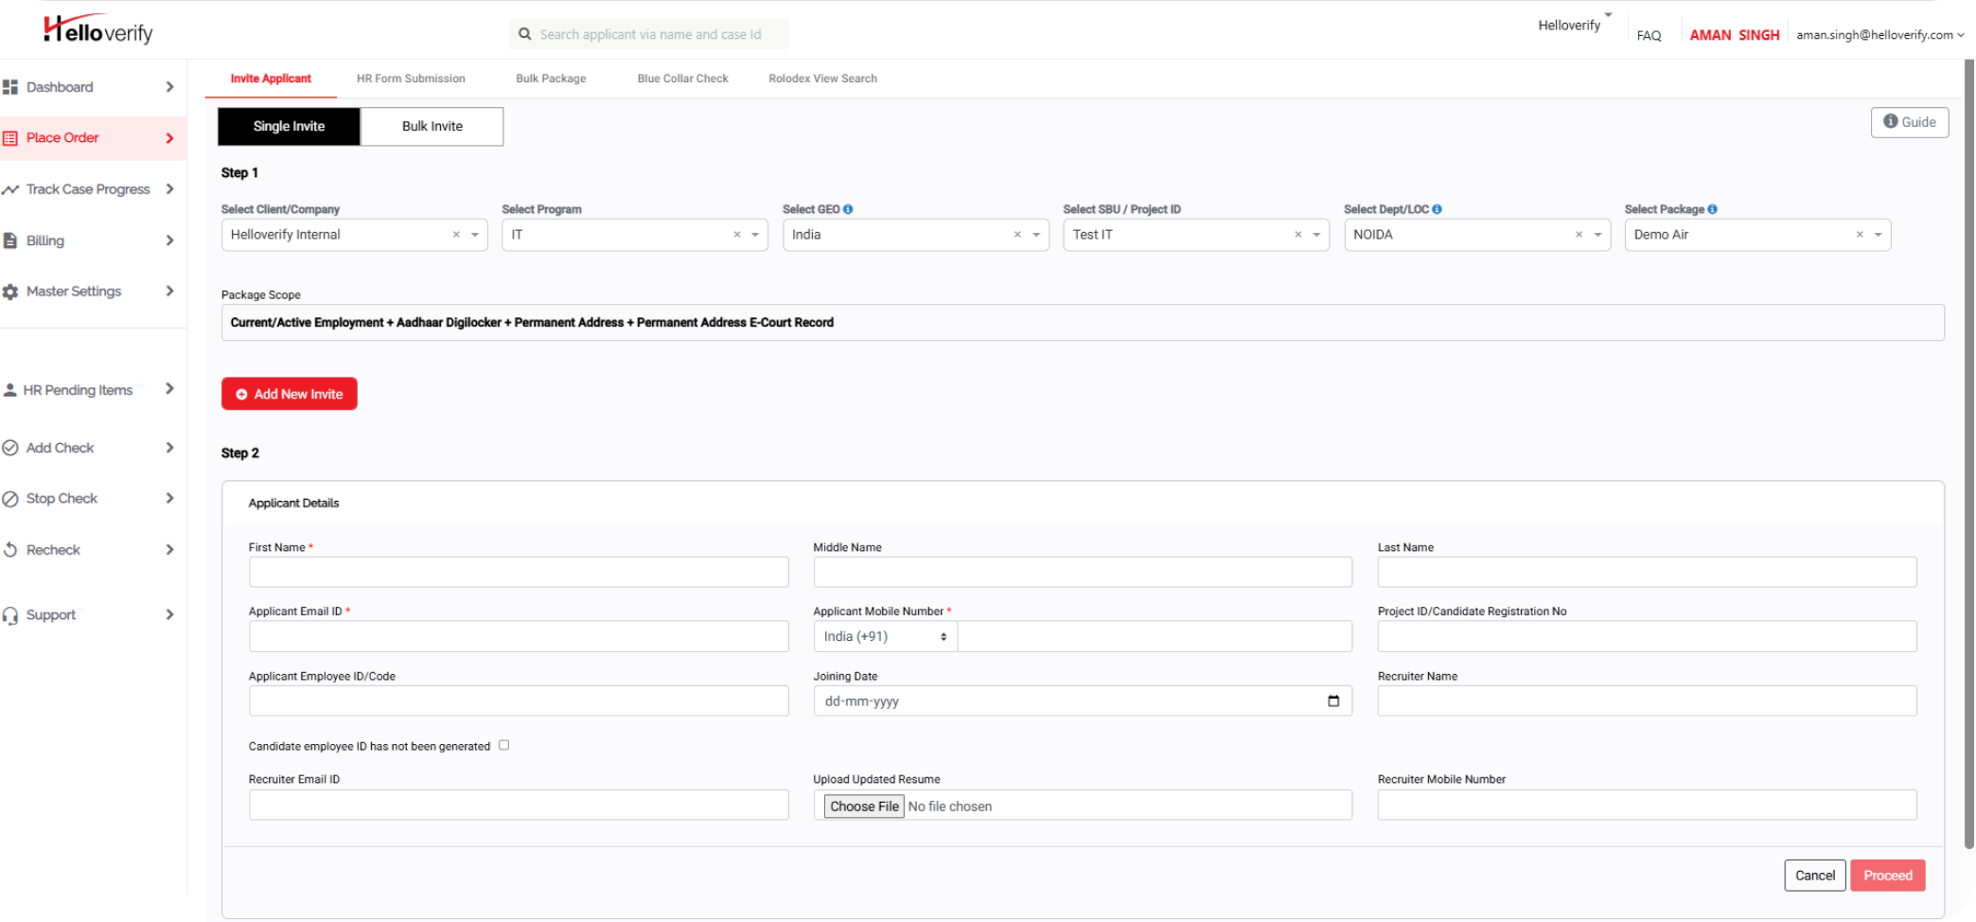The width and height of the screenshot is (1976, 922).
Task: Click the Stop Check prohibition icon
Action: pyautogui.click(x=10, y=499)
